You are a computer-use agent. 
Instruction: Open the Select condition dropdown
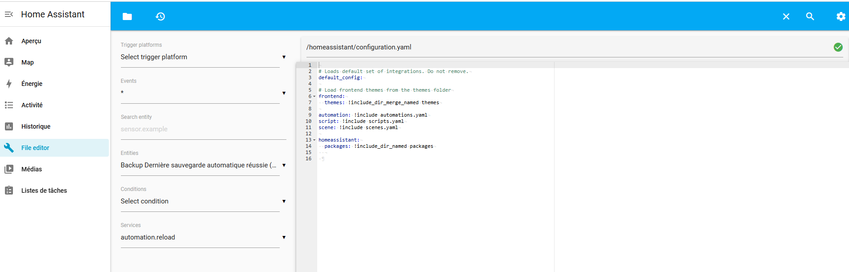(203, 201)
